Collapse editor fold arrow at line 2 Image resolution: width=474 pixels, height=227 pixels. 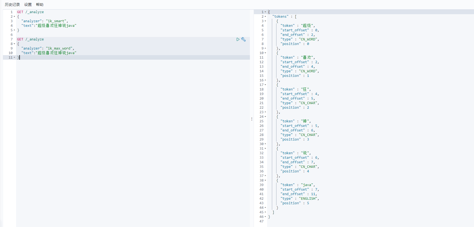[14, 17]
